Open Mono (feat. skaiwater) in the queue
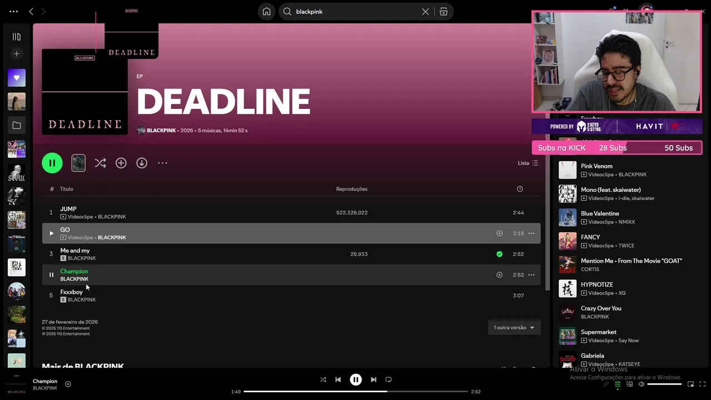Screen dimensions: 711x400 628,194
